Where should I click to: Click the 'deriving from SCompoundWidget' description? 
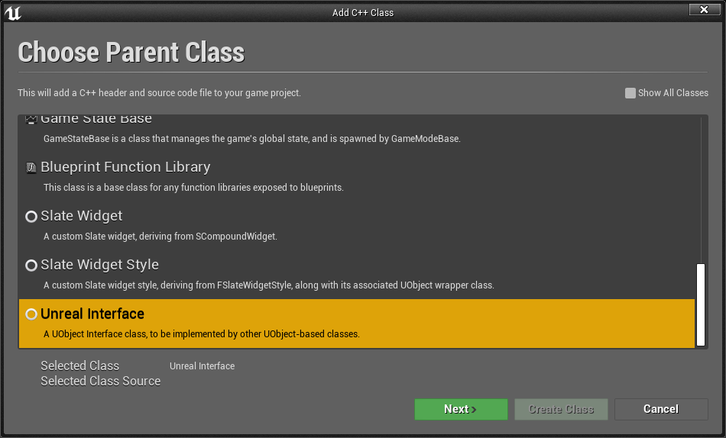click(x=160, y=237)
